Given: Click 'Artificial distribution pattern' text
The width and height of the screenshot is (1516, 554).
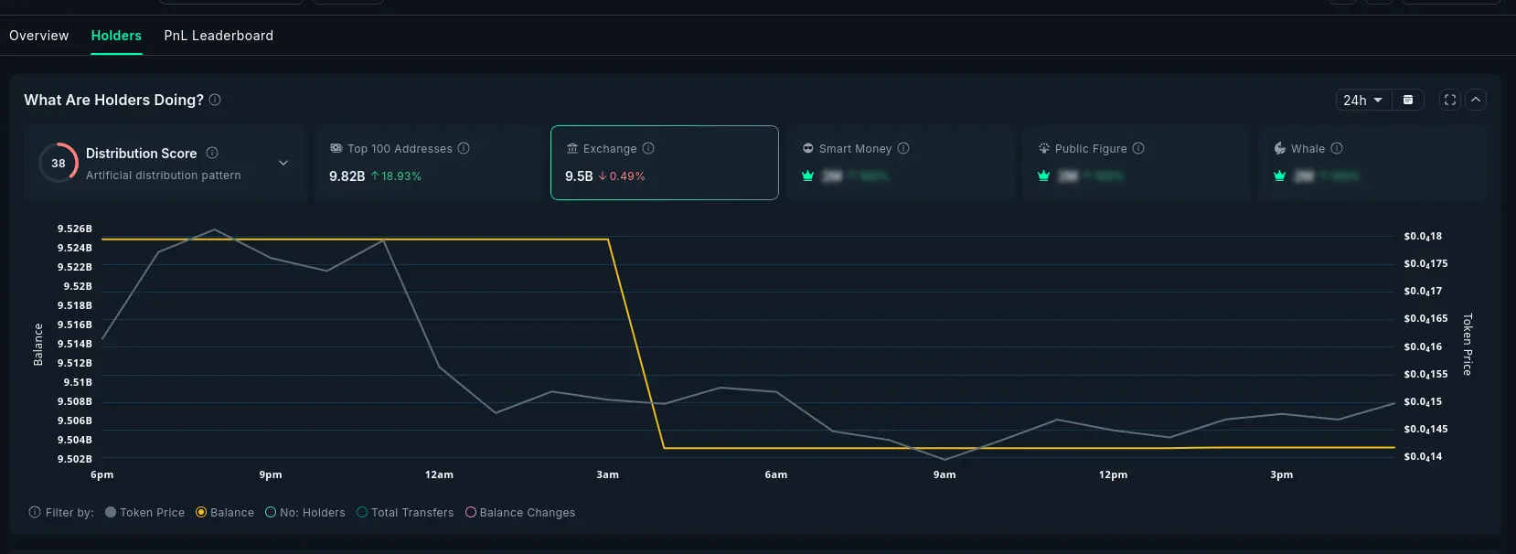Looking at the screenshot, I should (164, 175).
